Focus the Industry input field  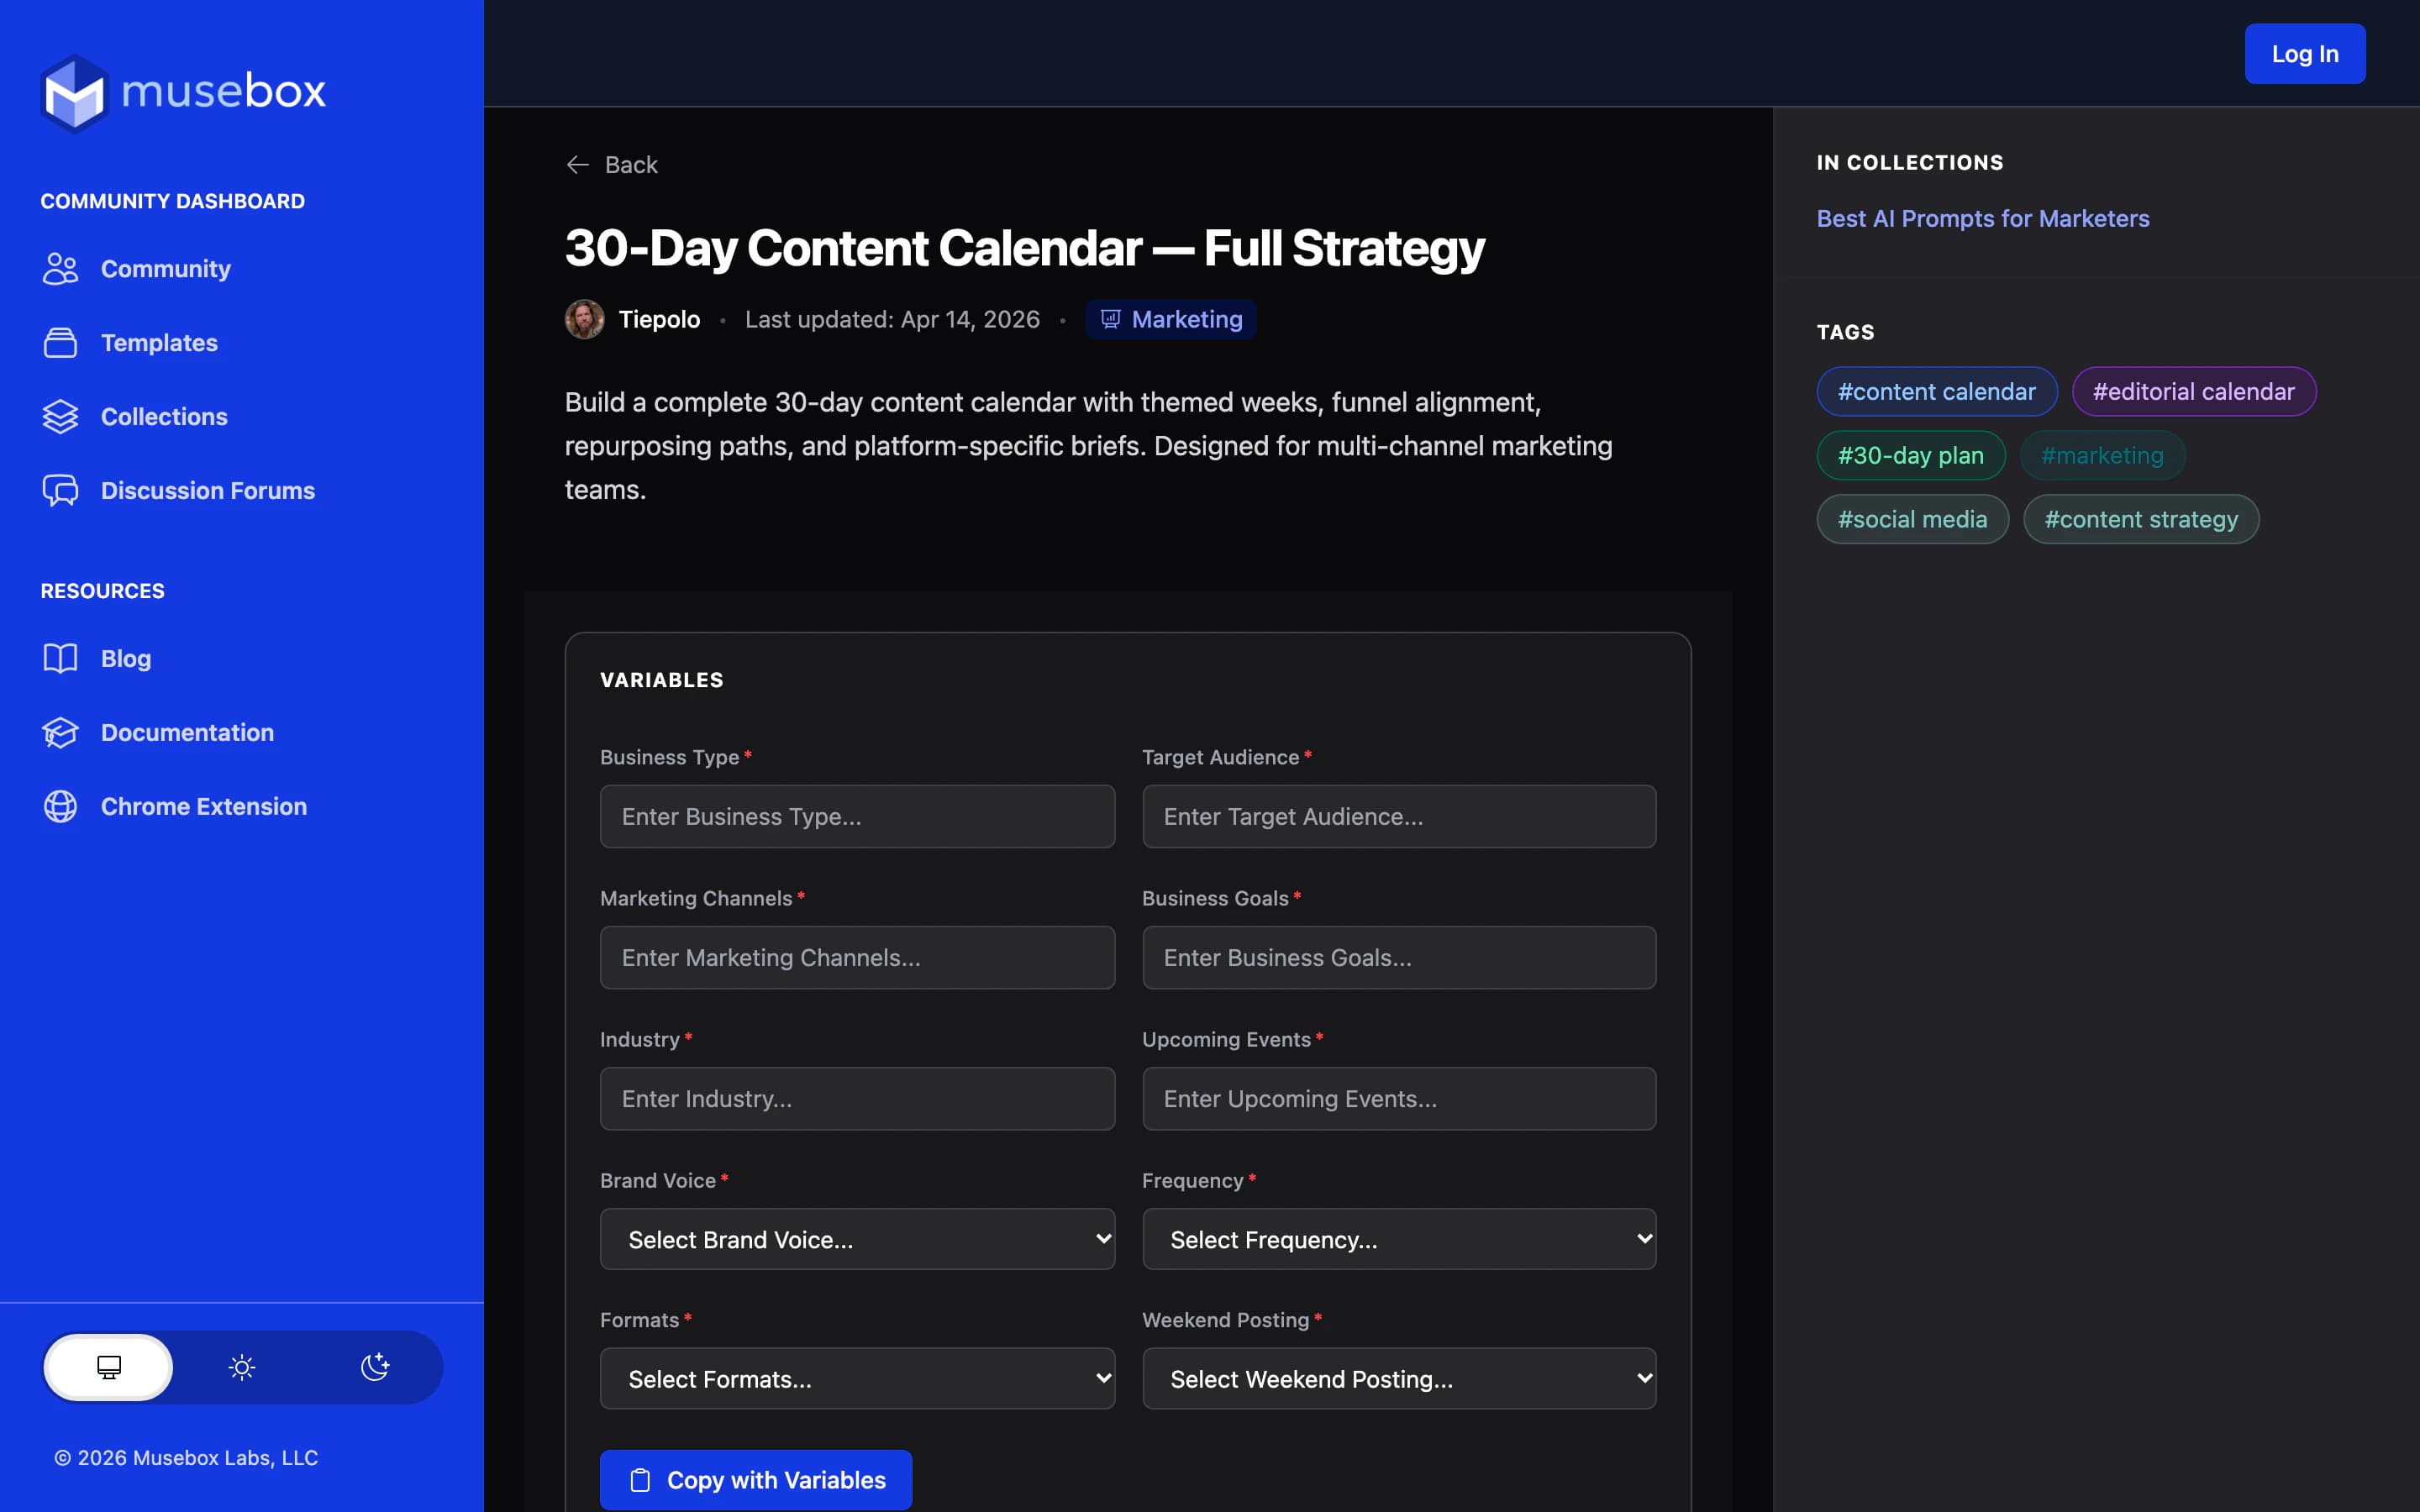(857, 1099)
